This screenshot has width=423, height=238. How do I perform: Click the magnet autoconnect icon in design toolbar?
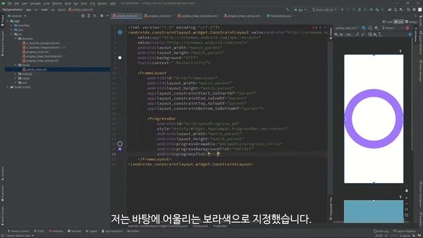coord(341,34)
